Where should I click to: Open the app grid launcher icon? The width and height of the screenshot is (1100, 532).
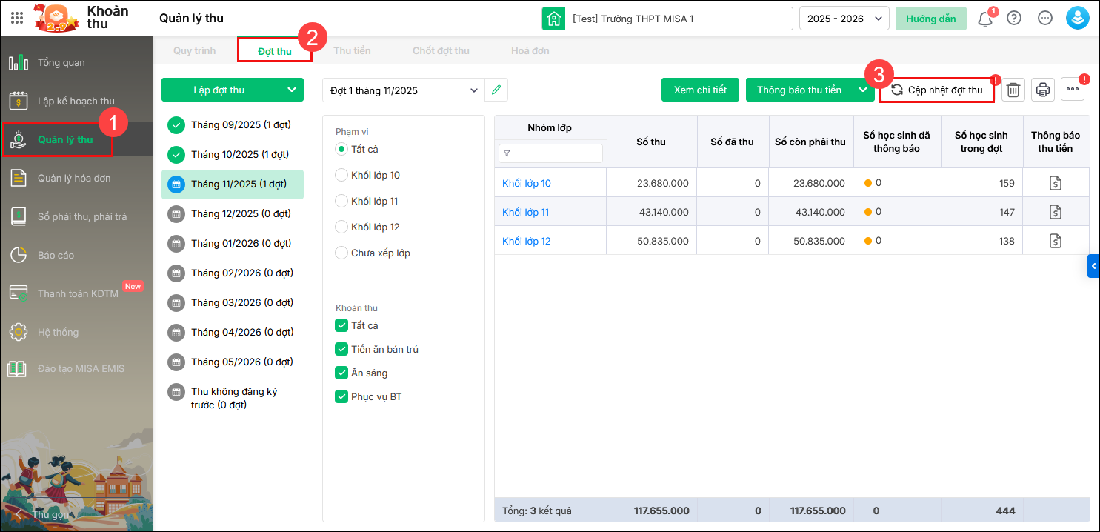17,19
